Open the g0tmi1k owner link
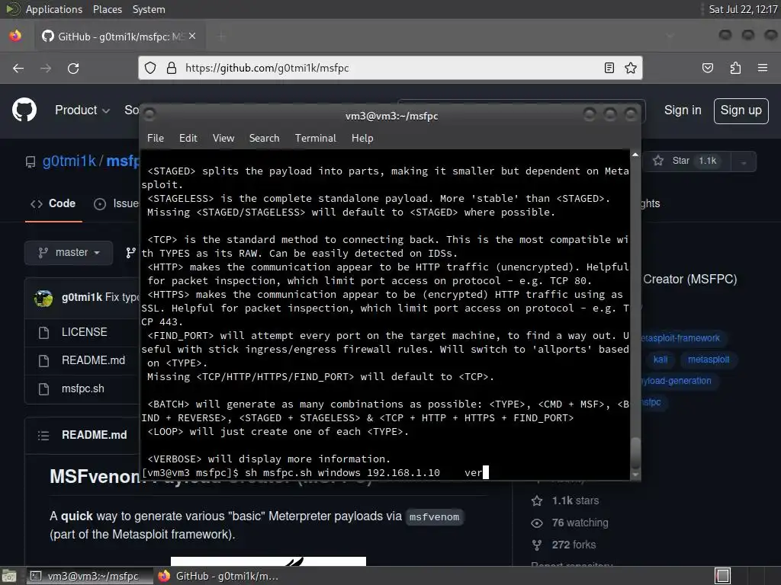The image size is (781, 585). tap(69, 161)
